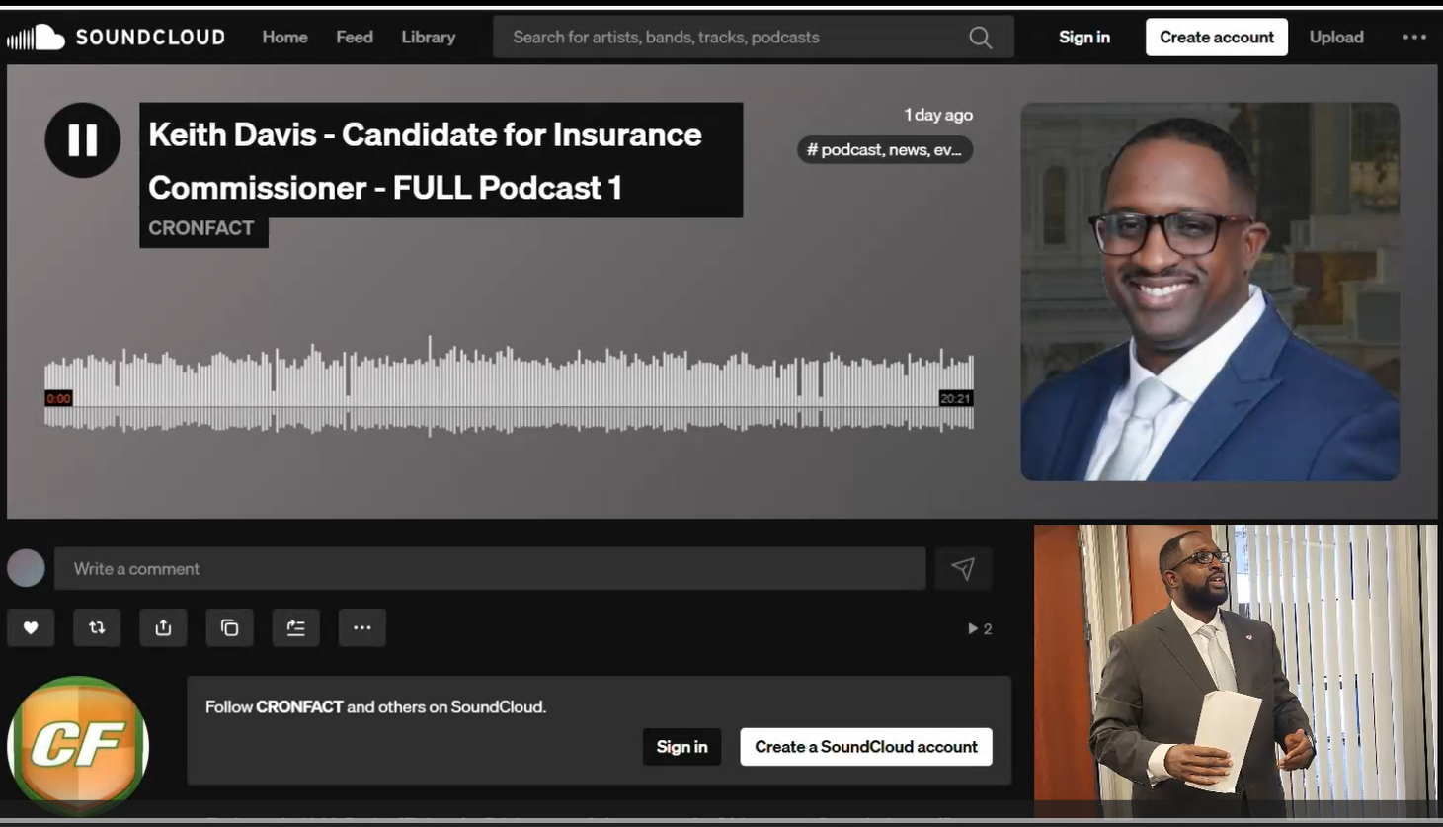Open the Keith Davis podcast track title
The image size is (1443, 827).
[441, 160]
